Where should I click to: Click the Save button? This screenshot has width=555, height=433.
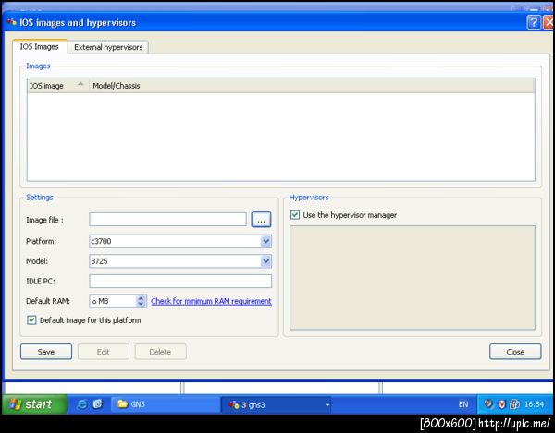click(x=46, y=352)
